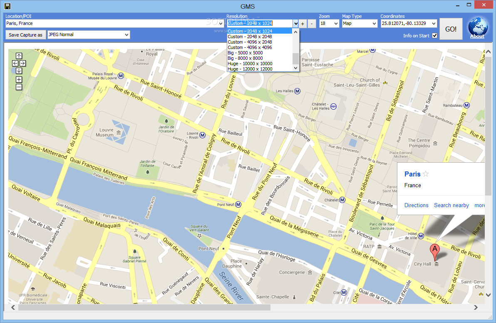The image size is (496, 323).
Task: Click the GO! button
Action: 451,29
